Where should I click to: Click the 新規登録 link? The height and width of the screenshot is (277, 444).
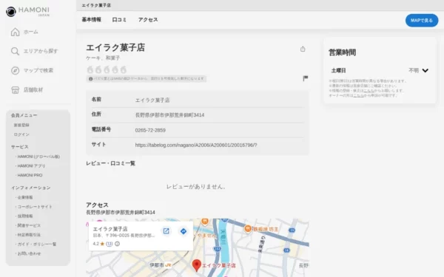21,125
